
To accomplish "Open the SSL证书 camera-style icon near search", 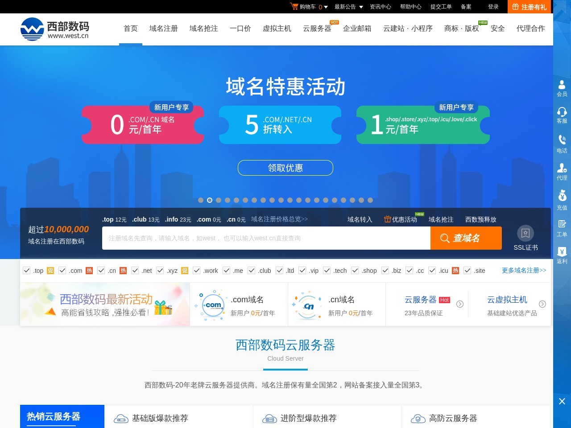I will [525, 232].
